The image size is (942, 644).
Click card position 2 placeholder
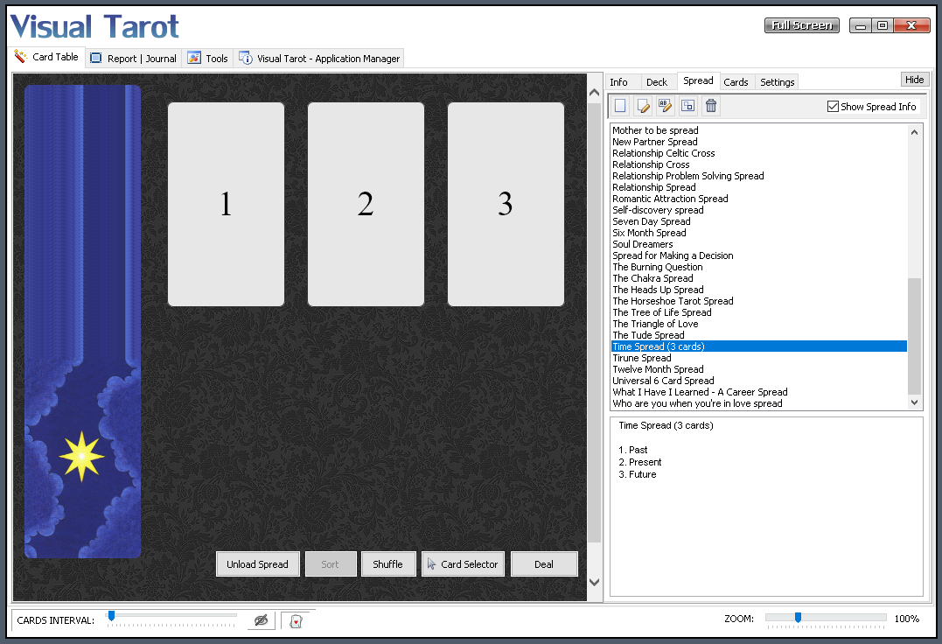coord(366,204)
